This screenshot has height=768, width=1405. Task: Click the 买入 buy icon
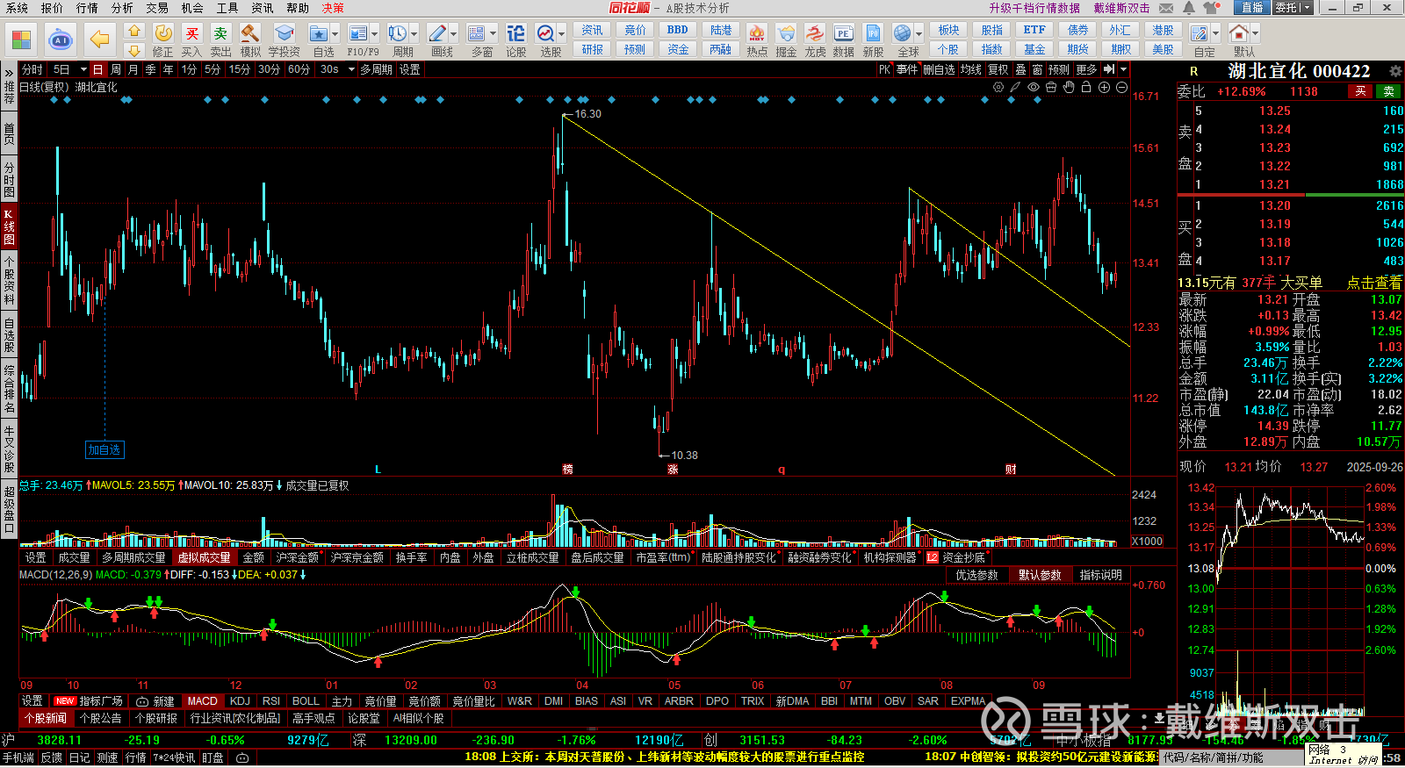click(x=191, y=33)
